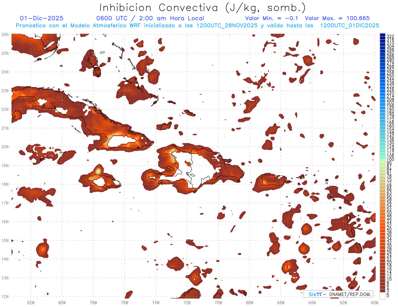Viewport: 398px width, 307px height.
Task: Click the pale green swatch labeled 100
Action: [383, 160]
